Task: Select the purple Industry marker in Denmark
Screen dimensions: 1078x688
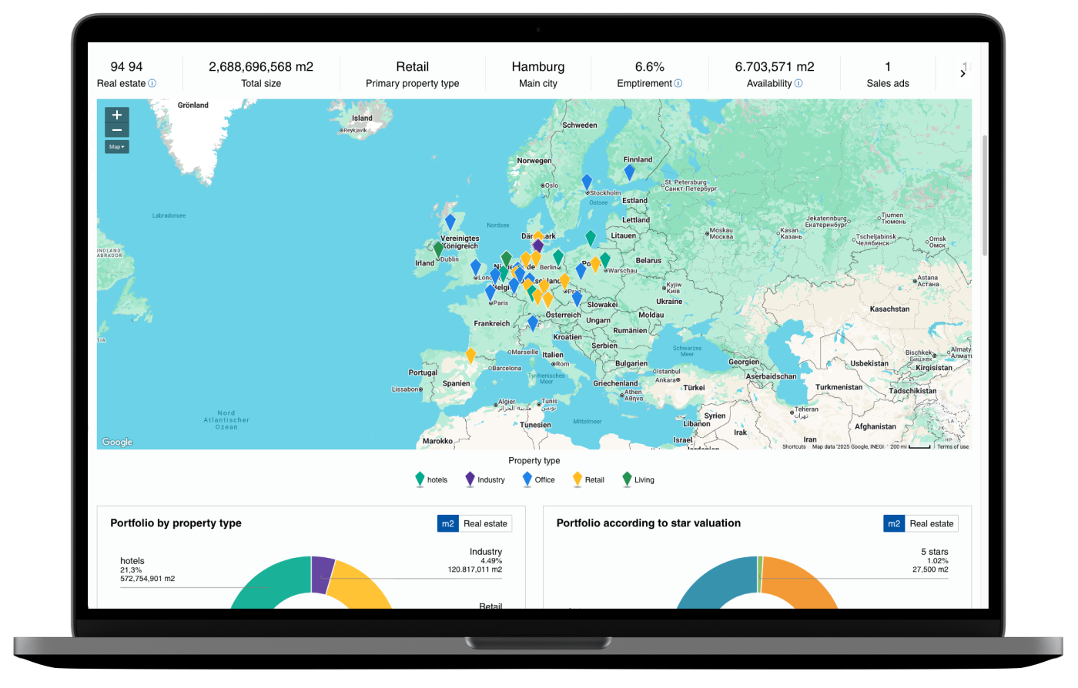Action: (x=538, y=246)
